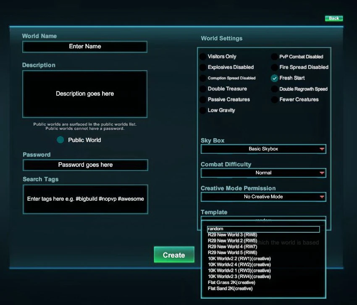The width and height of the screenshot is (357, 305).
Task: Enable Low Gravity checkbox
Action: pos(202,110)
